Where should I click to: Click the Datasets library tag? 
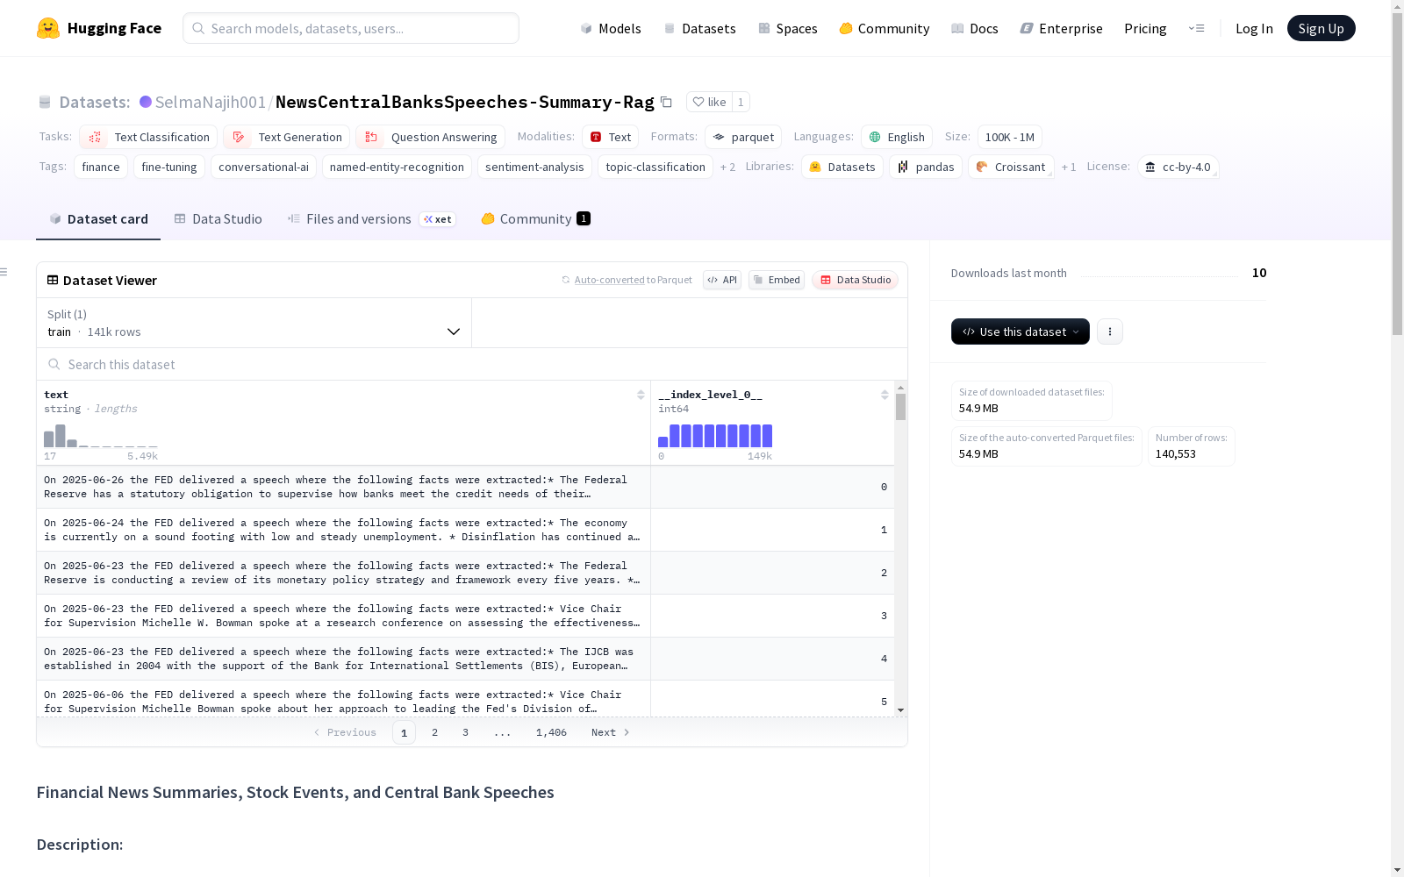tap(842, 167)
